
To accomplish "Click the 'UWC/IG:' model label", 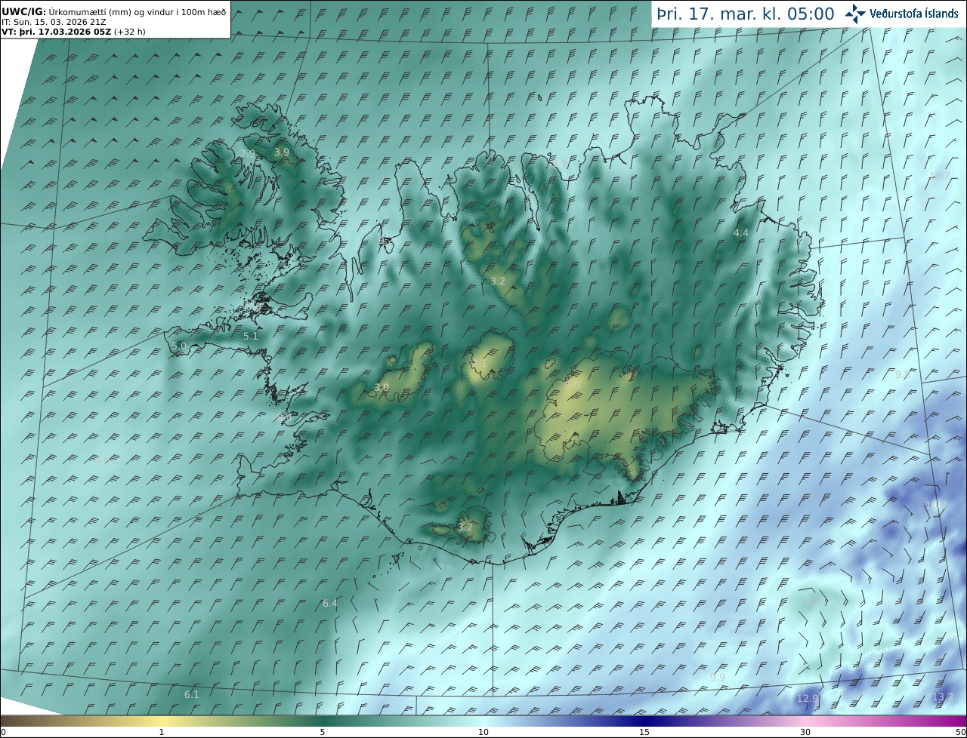I will [x=24, y=12].
